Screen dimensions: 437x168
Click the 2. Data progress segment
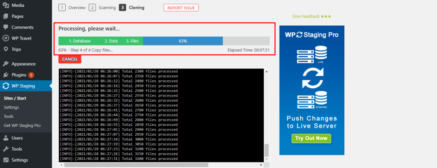(111, 41)
